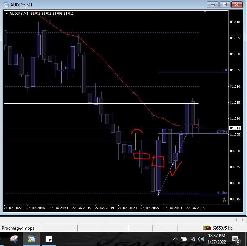The image size is (247, 246).
Task: Select the ENTRY line label
Action: point(222,132)
